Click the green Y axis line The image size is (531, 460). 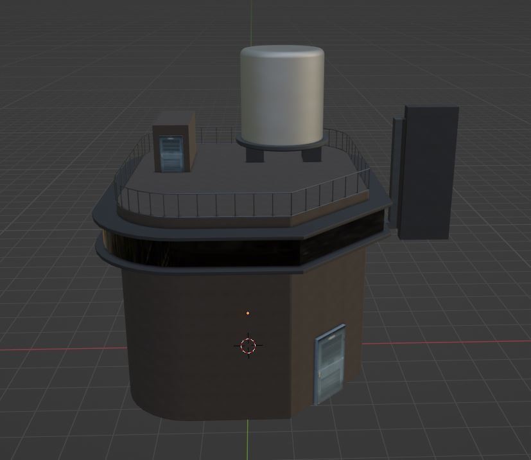247,443
